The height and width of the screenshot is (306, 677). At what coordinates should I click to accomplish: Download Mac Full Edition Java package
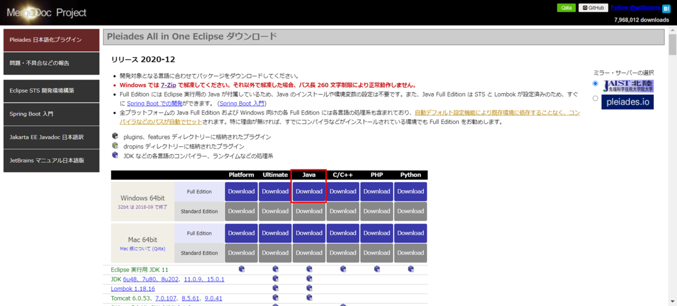309,233
